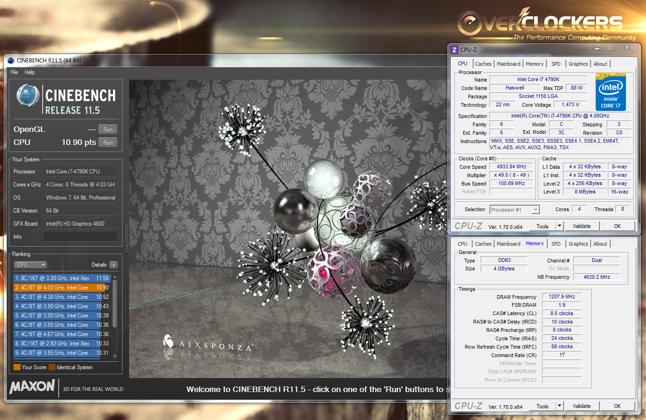Open the CPU ranking type dropdown
This screenshot has width=646, height=420.
point(31,265)
